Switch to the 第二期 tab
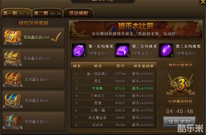206x135 pixels. coord(48,13)
